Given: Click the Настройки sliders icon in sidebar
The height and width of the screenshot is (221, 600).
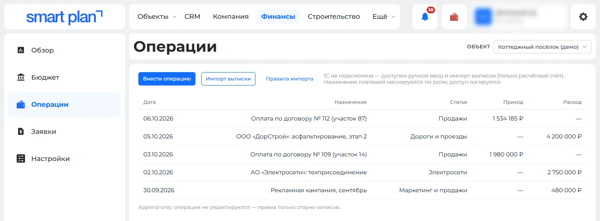Looking at the screenshot, I should (x=21, y=158).
